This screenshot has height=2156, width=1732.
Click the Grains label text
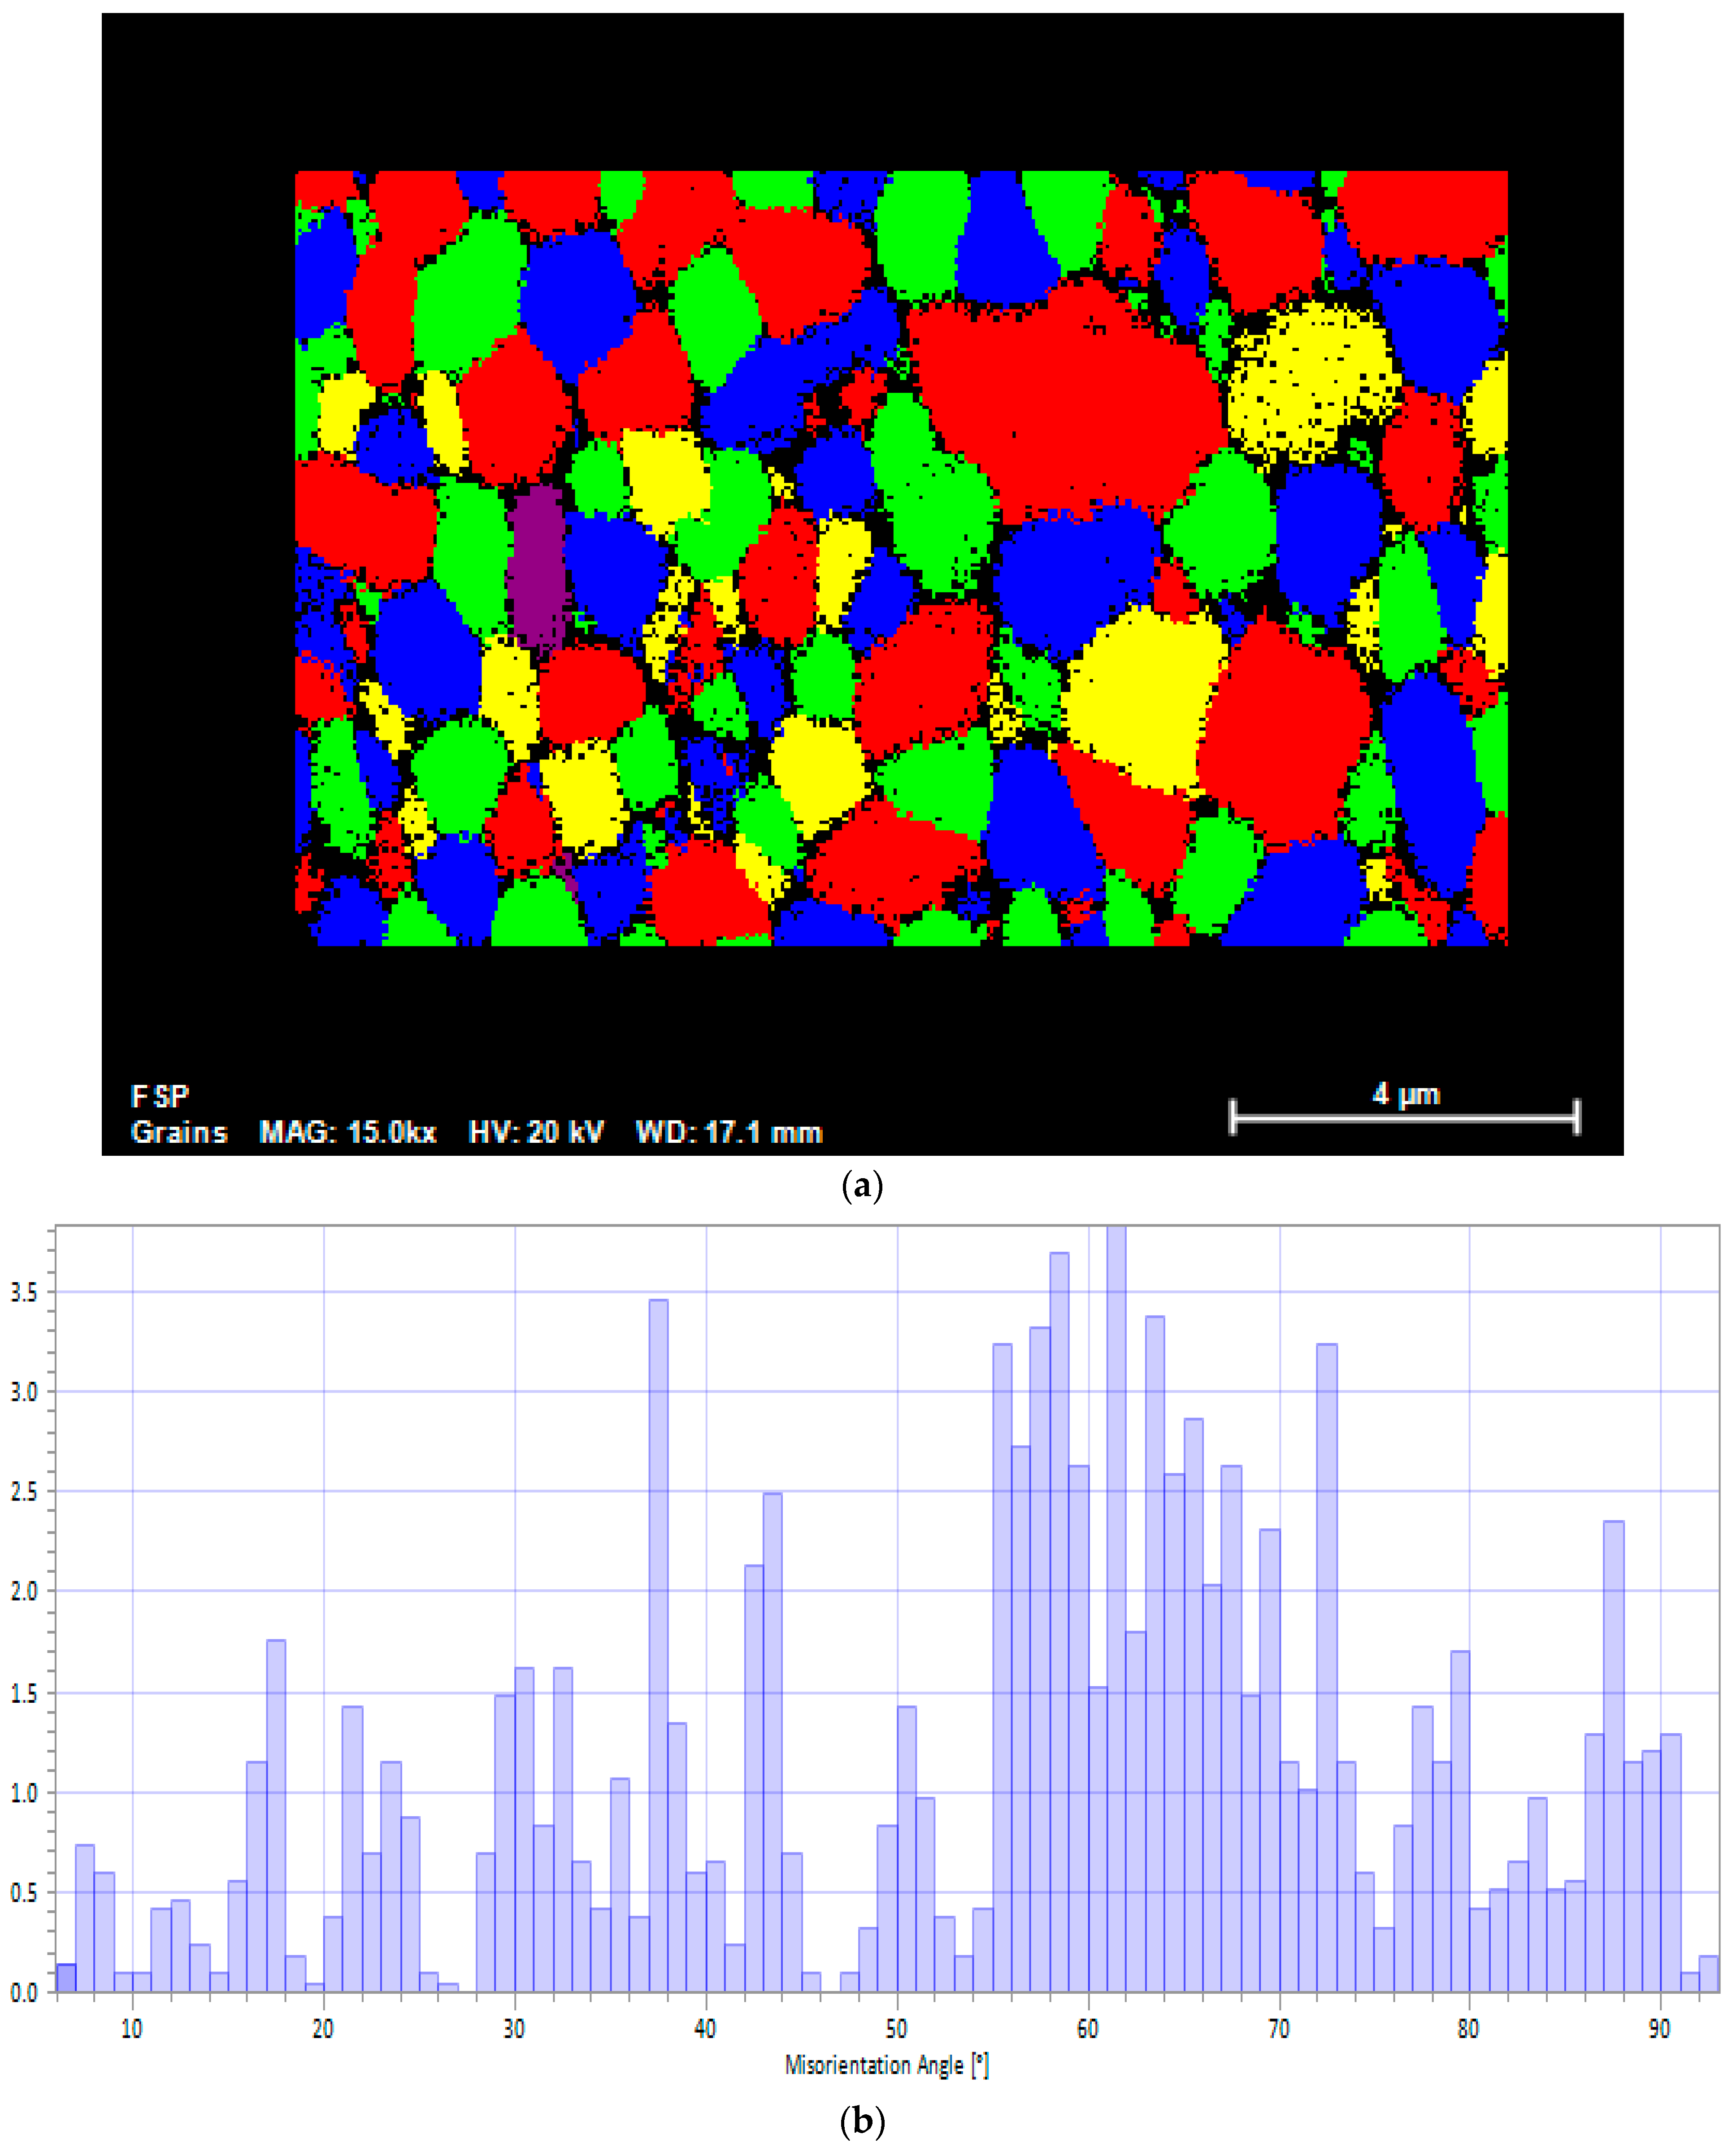point(179,1132)
